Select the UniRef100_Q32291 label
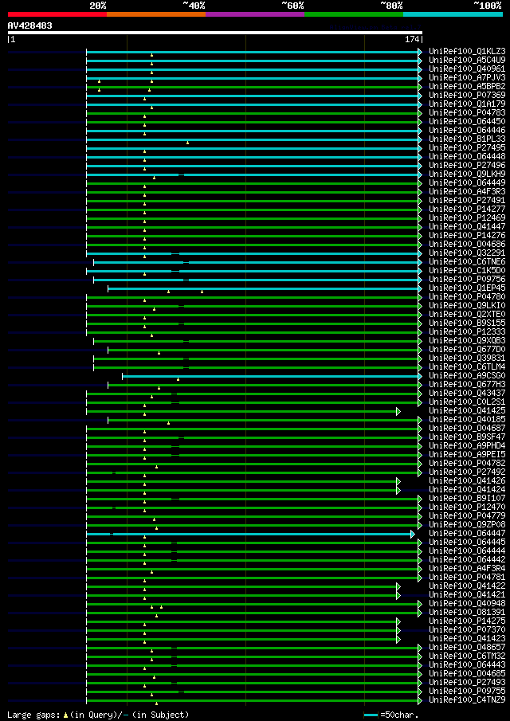This screenshot has height=721, width=510. click(467, 253)
